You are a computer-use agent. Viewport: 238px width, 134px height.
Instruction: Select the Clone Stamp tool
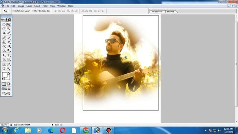click(4, 42)
